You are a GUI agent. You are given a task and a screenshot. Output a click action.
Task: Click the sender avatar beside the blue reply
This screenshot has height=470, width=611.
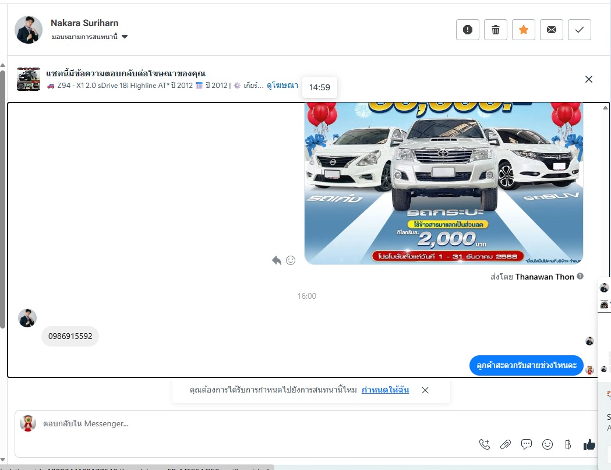pos(589,370)
